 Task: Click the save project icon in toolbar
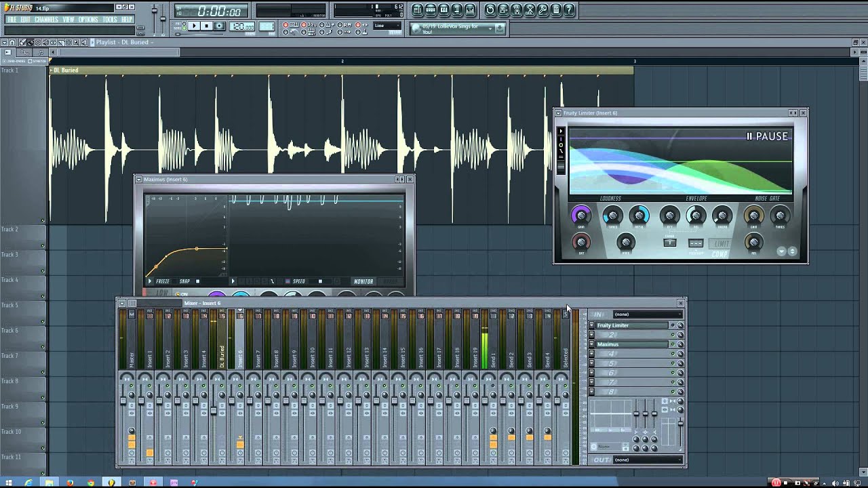[503, 10]
